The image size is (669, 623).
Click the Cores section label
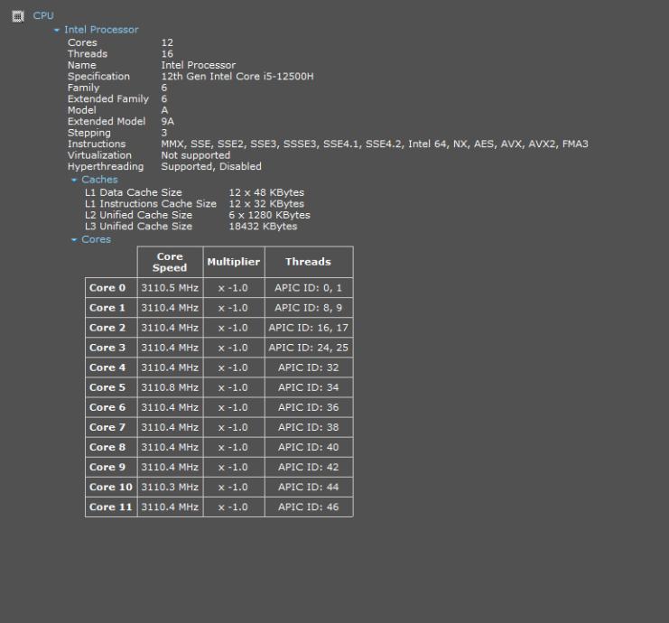click(x=96, y=239)
